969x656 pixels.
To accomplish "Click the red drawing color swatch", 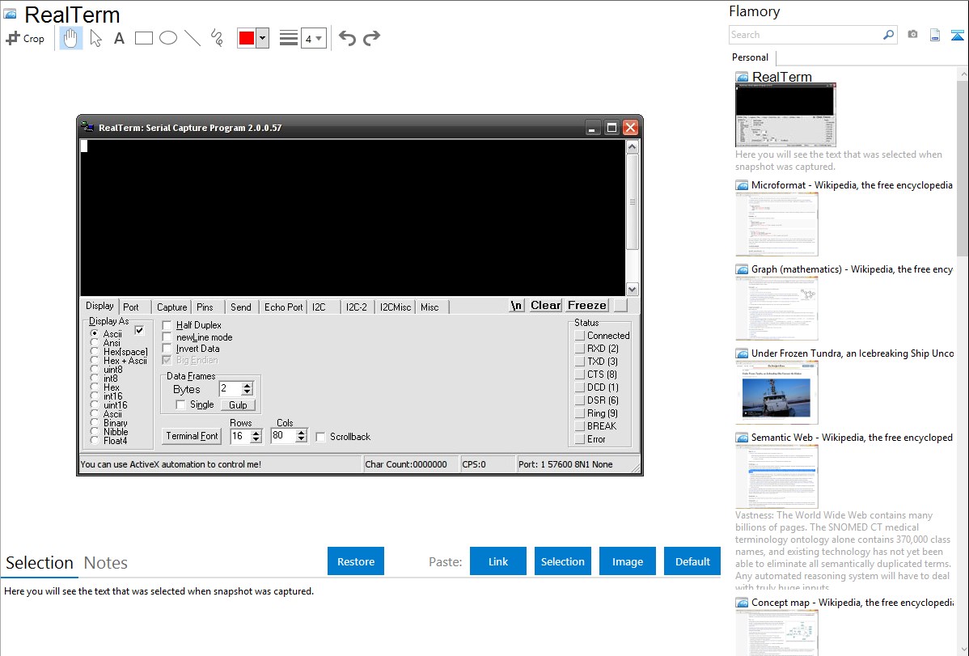I will [x=247, y=38].
